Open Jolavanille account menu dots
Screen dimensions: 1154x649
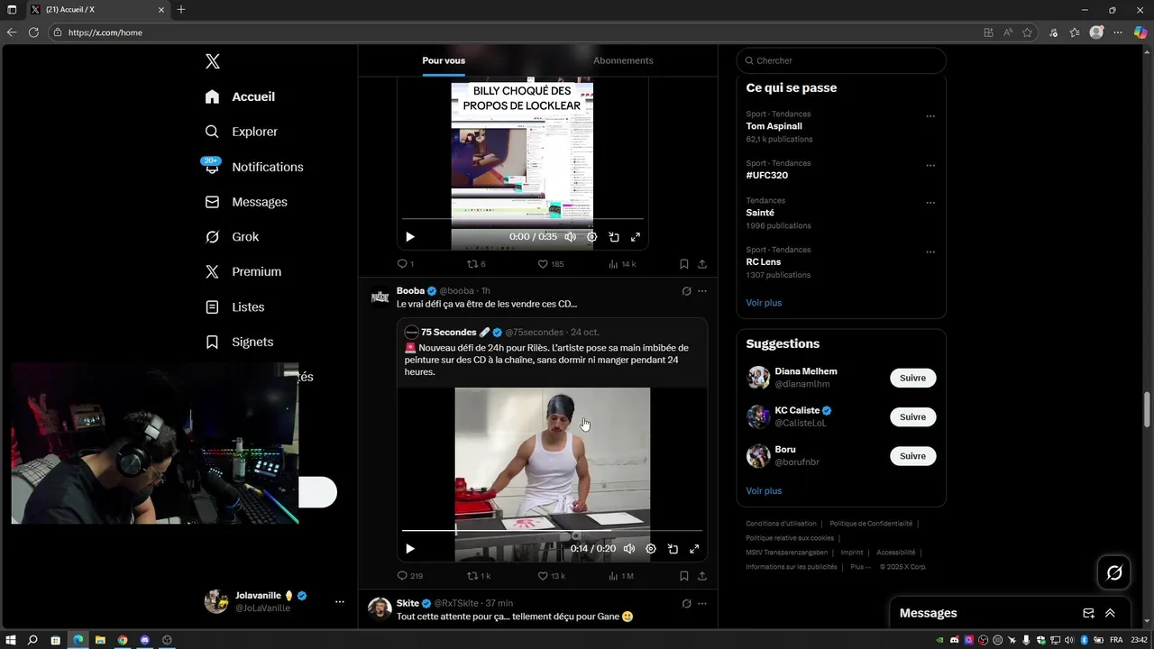click(x=339, y=601)
